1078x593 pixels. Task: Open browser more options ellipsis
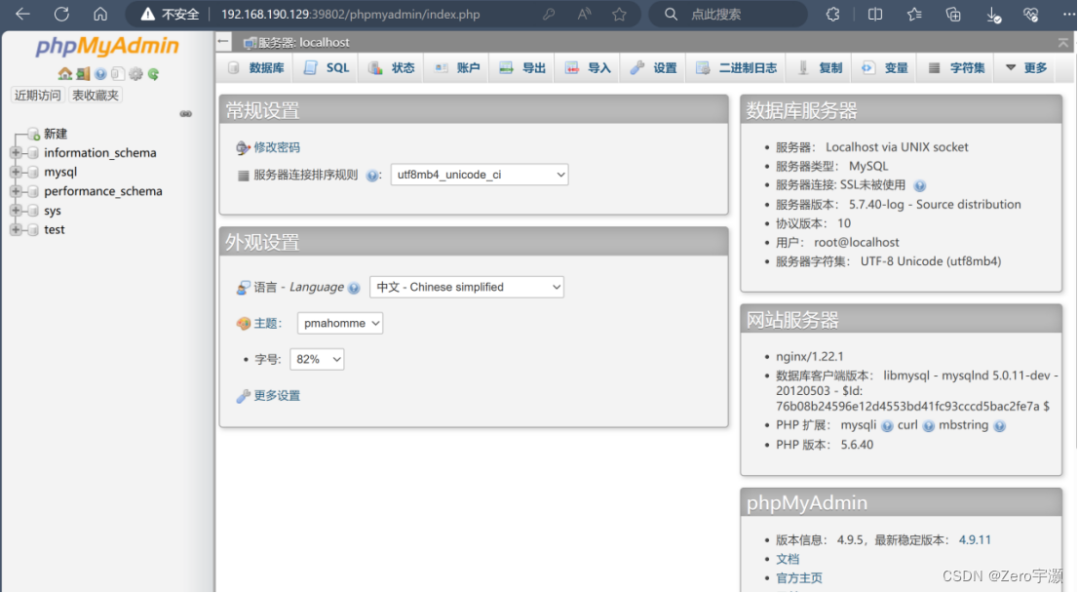coord(1068,14)
